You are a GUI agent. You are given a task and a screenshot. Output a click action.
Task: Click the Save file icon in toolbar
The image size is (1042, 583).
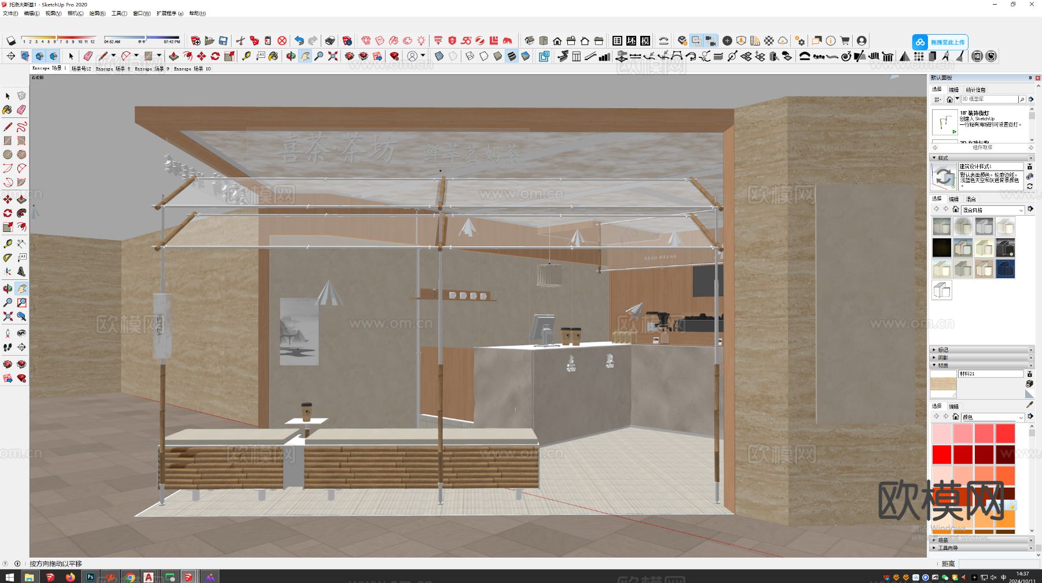[x=223, y=41]
